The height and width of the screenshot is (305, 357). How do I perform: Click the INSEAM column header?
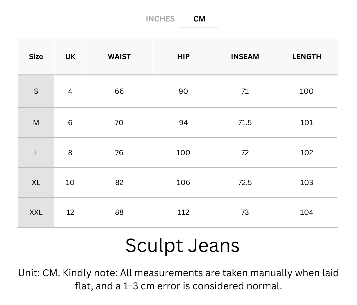(x=245, y=57)
